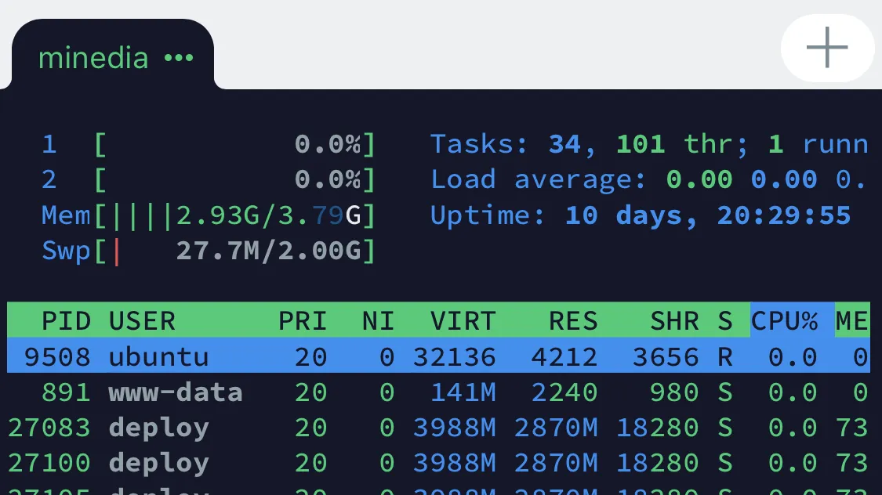Open the minedia tab options ellipsis
This screenshot has width=882, height=495.
click(x=179, y=58)
